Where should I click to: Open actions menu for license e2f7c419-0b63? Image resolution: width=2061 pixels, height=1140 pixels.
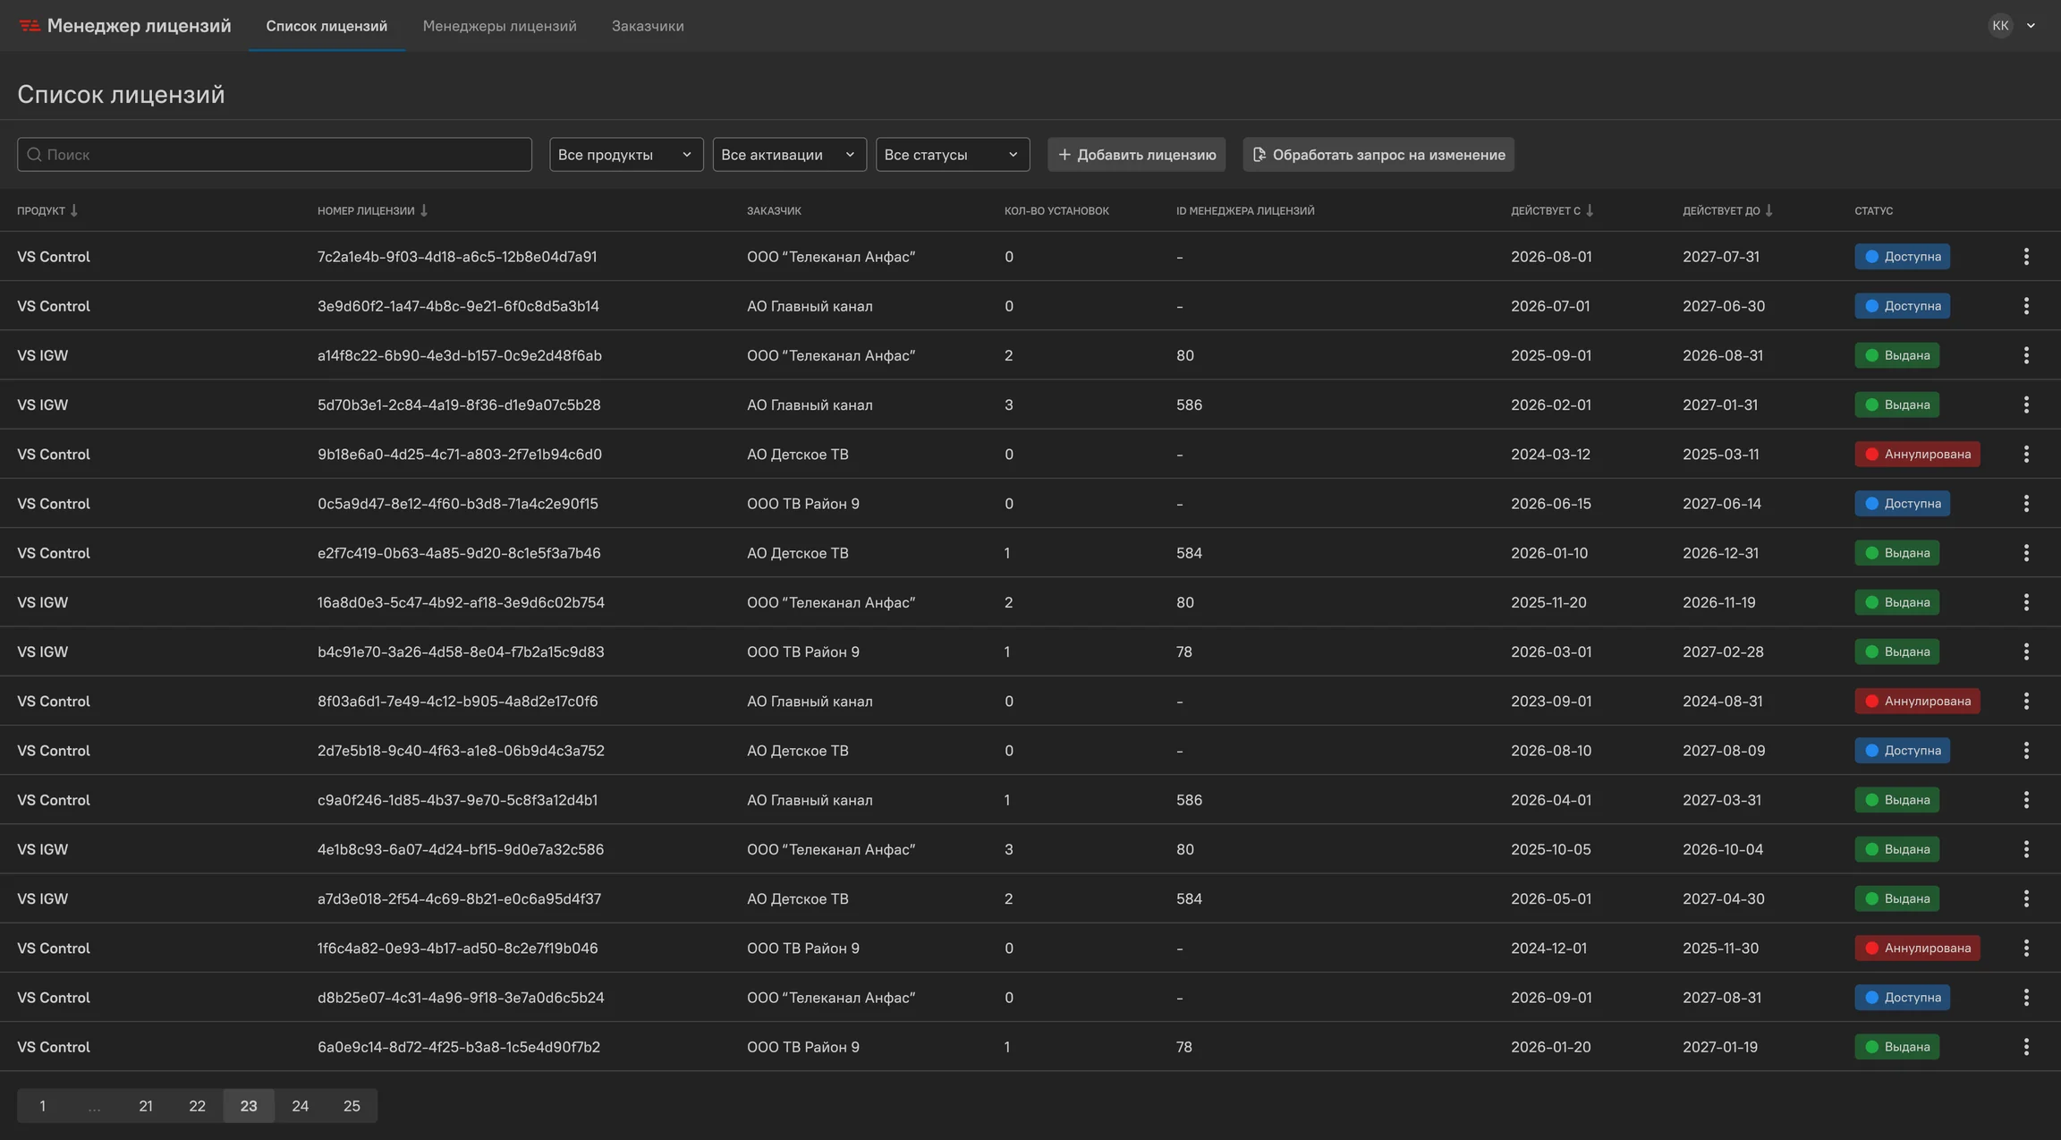(2026, 553)
